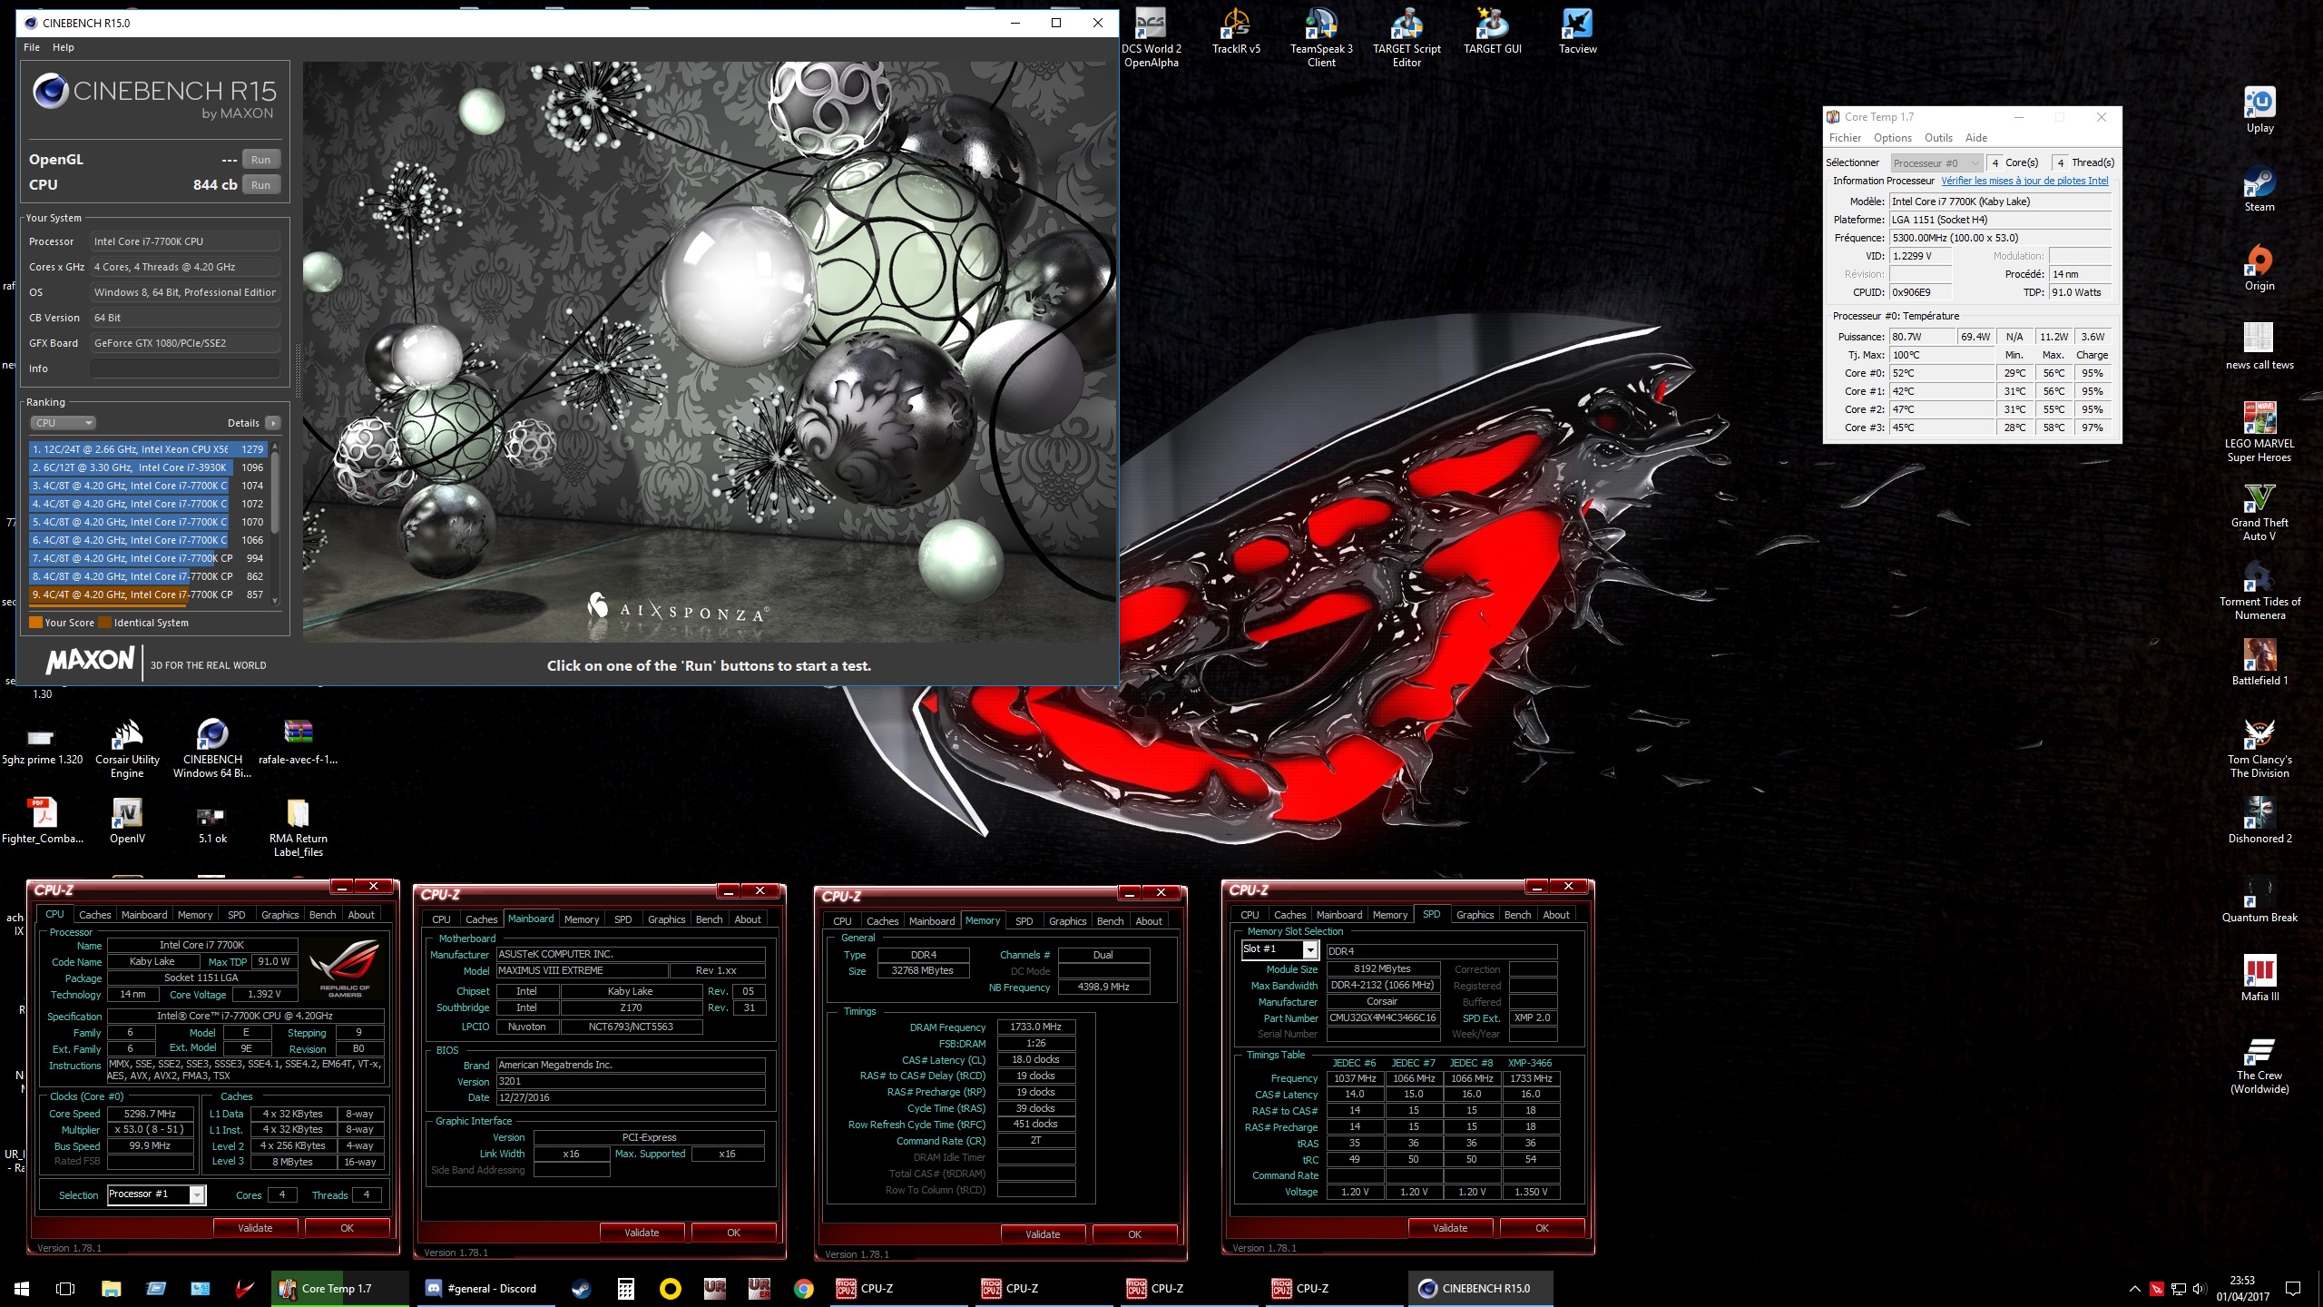Expand ranking Details arrow in Cinebench
2323x1307 pixels.
click(273, 423)
